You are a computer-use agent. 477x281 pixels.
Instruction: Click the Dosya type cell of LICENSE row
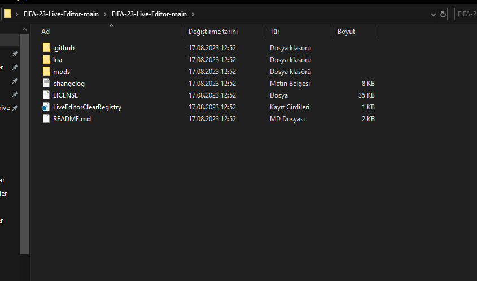(279, 95)
